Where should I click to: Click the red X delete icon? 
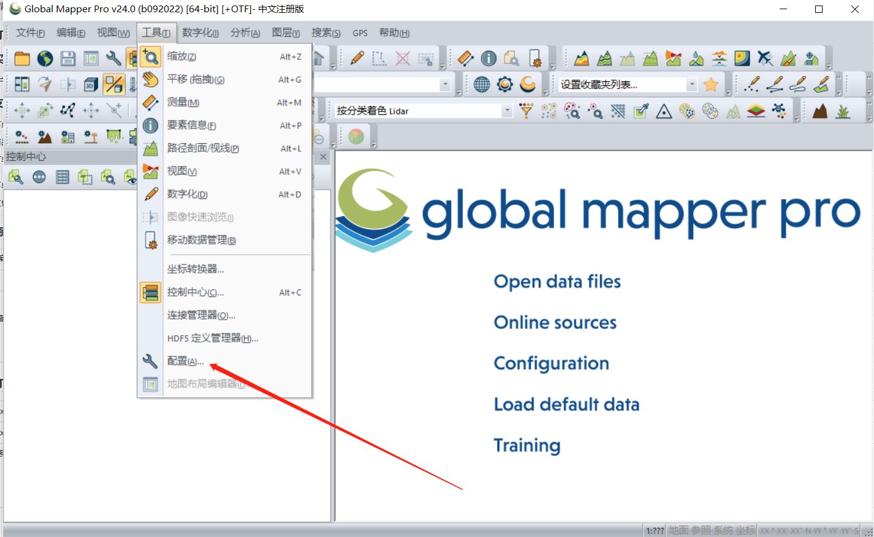(403, 58)
